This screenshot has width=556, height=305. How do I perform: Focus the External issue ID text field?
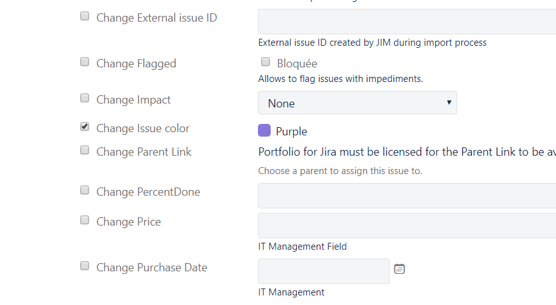click(x=407, y=22)
